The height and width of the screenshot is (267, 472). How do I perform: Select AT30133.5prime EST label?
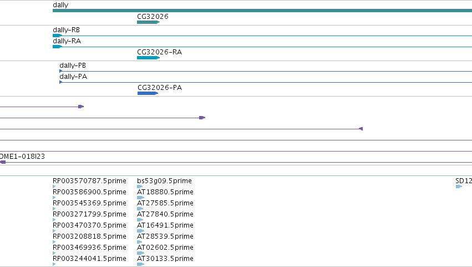coord(165,259)
